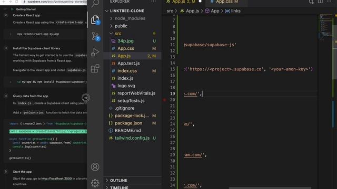Click the am.com/ link on line 29
The image size is (337, 189).
(x=193, y=155)
